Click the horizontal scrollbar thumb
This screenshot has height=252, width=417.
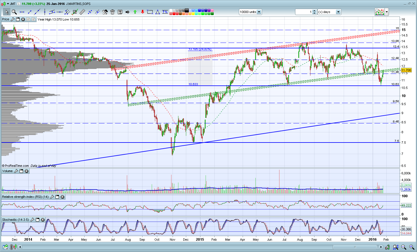coord(355,247)
